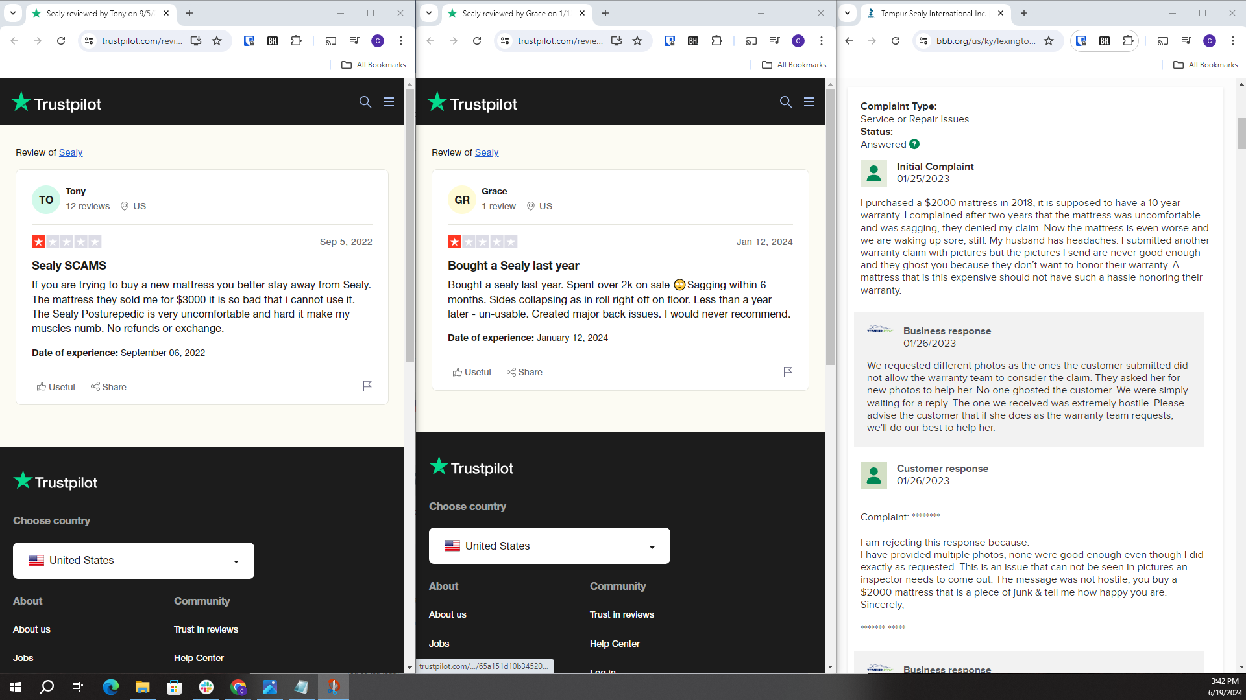Flag Tony's Sealy SCAMS review
Screen dimensions: 1246x700
(367, 386)
